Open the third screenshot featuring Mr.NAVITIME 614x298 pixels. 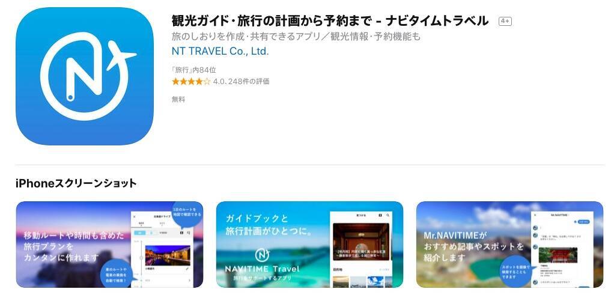510,245
